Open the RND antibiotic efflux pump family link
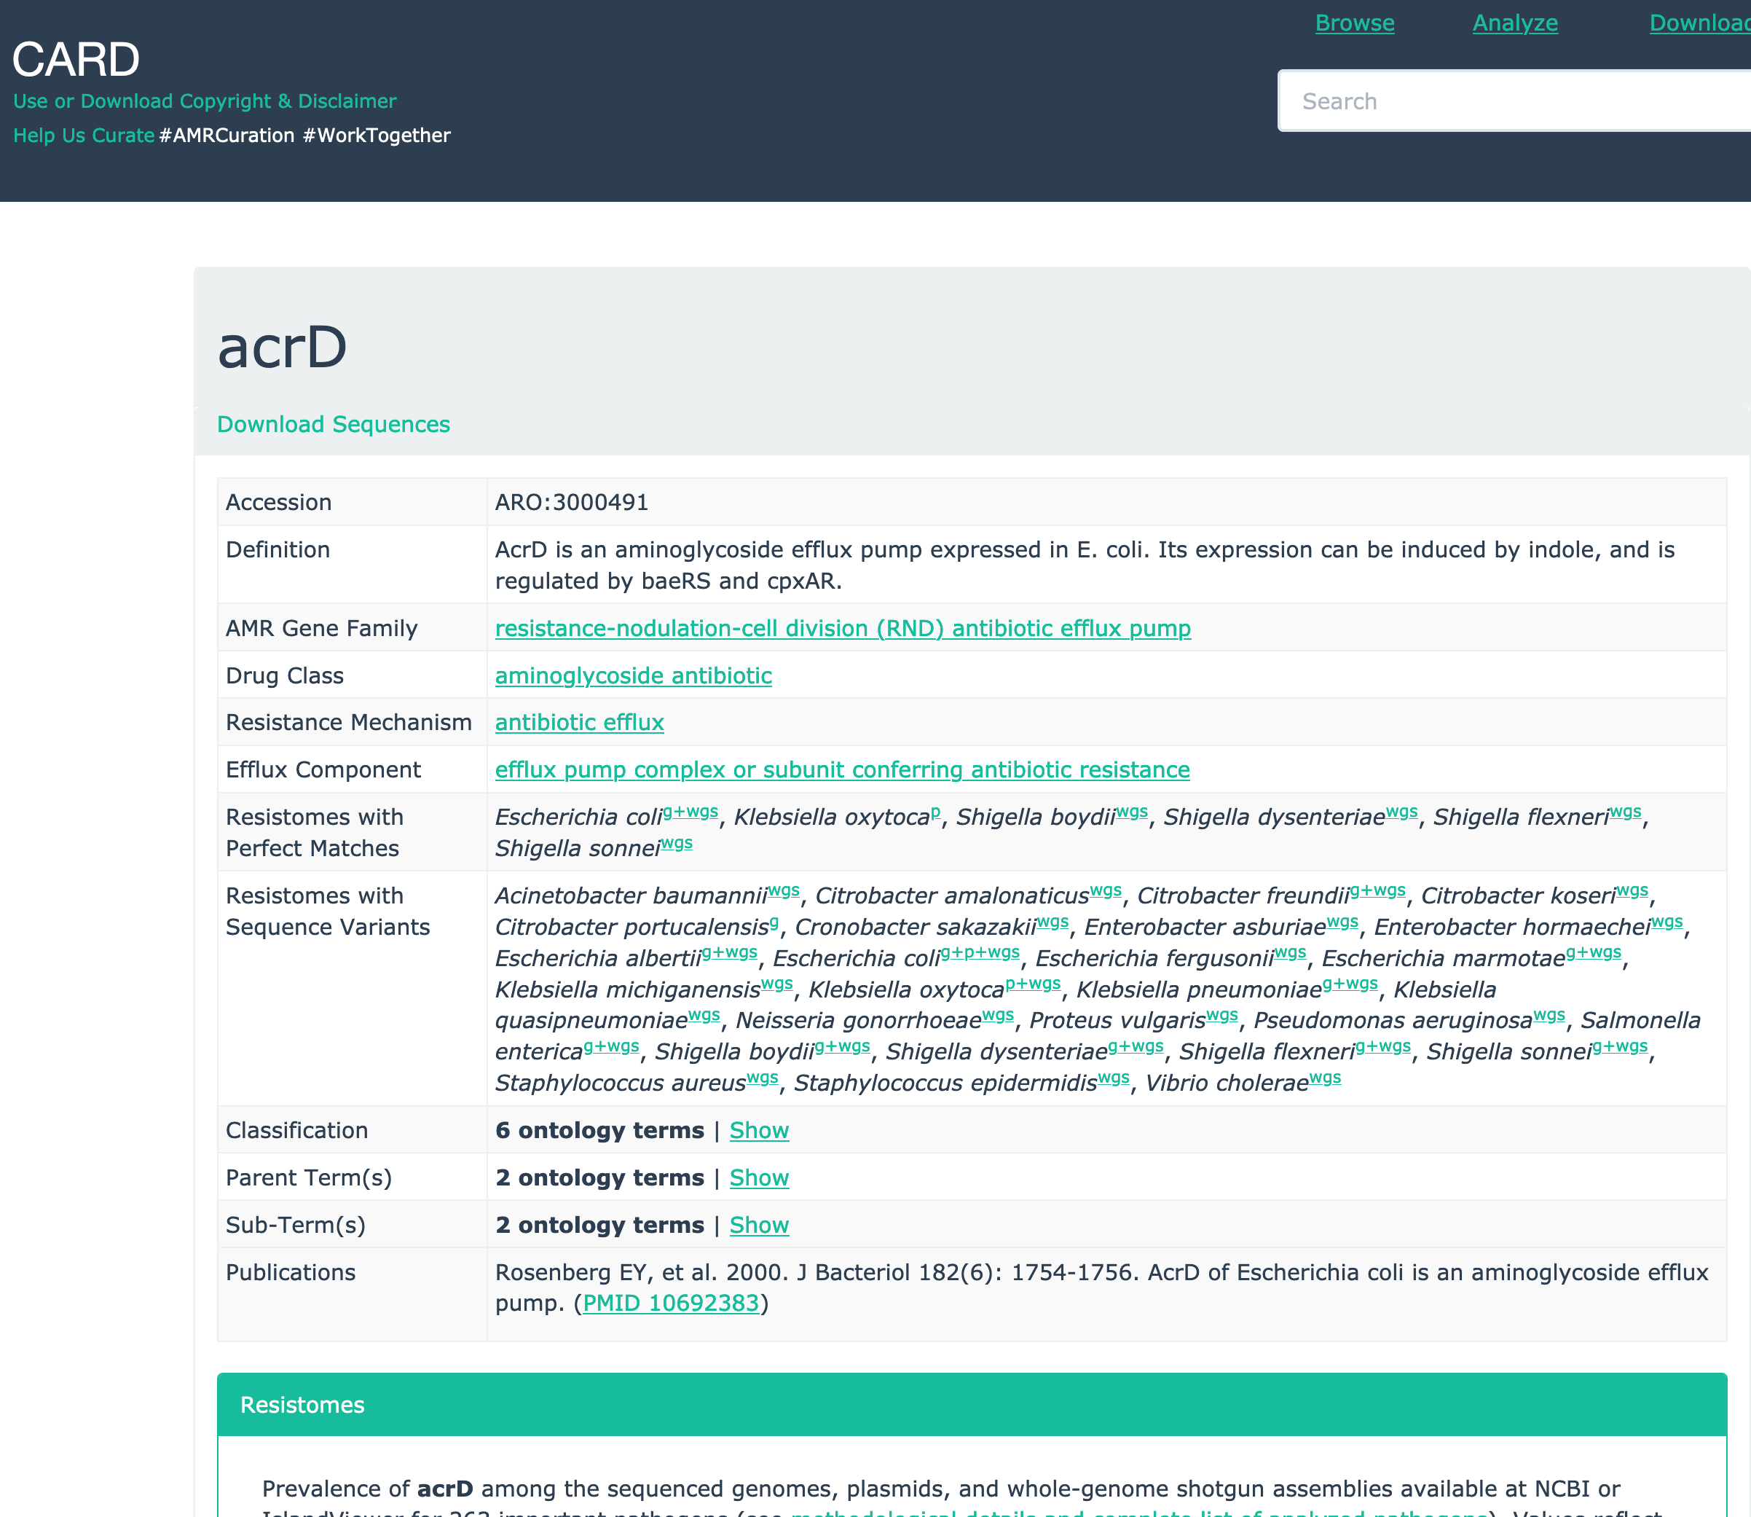 [x=842, y=628]
